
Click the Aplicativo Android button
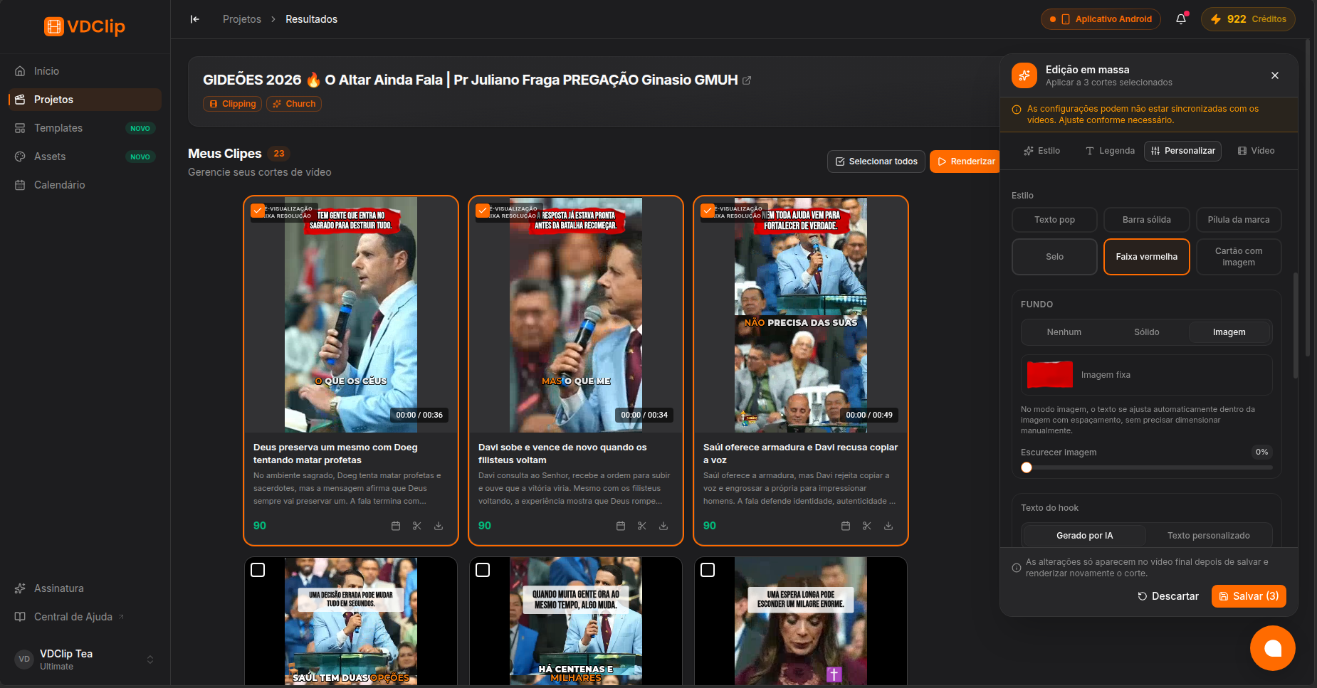(x=1101, y=19)
